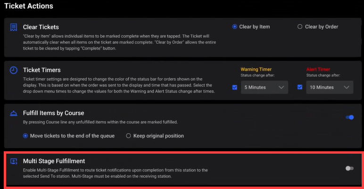The height and width of the screenshot is (189, 364).
Task: Click the Fulfill Items by Course cloche icon
Action: 14,114
